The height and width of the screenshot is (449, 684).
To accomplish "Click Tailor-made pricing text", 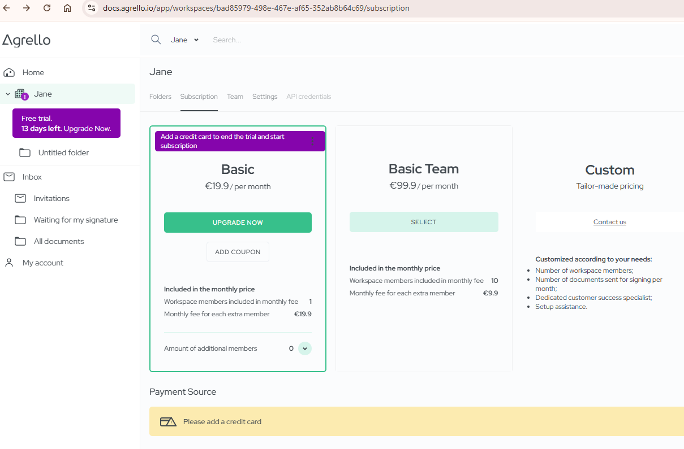I will (x=610, y=186).
